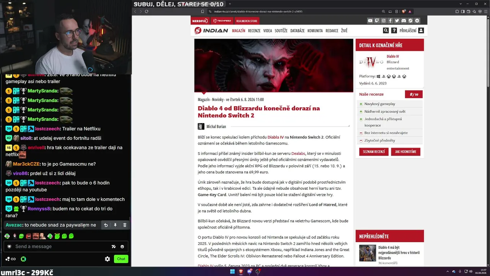Open the Databáze menu section
Viewport: 490px width, 276px height.
tap(297, 31)
